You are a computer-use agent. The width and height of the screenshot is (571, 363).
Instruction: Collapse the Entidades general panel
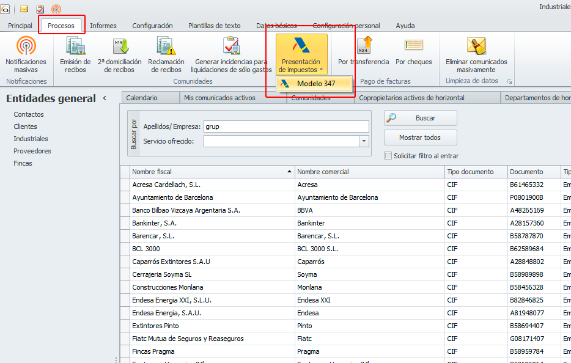105,98
